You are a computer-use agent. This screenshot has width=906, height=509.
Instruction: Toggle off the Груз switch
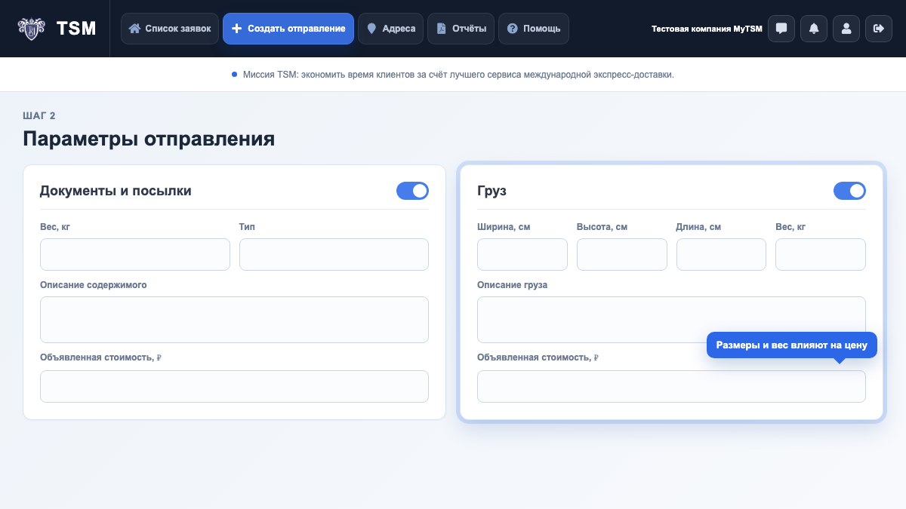pyautogui.click(x=849, y=191)
